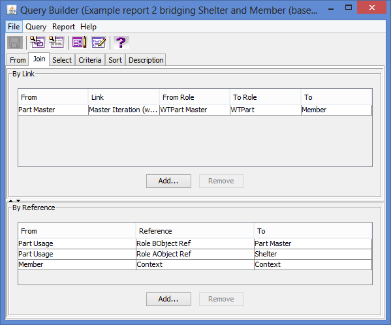Select the Part Master cell in By Link table
The image size is (391, 325).
pos(53,110)
